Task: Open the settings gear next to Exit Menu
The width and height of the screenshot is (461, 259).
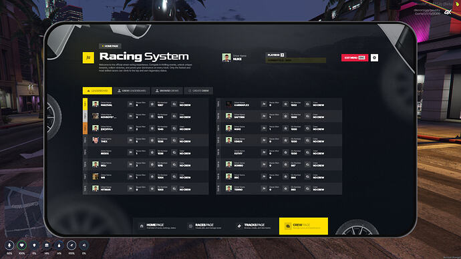Action: tap(374, 58)
